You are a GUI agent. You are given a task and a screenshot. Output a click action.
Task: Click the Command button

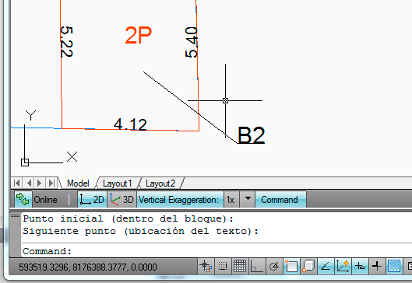[280, 200]
